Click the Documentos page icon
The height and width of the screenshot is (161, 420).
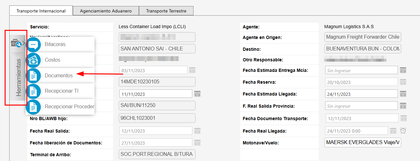point(33,76)
